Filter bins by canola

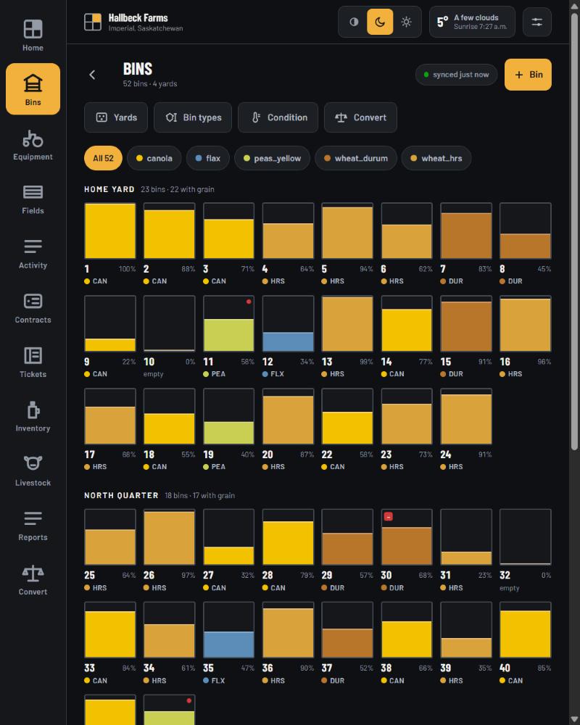pos(154,158)
